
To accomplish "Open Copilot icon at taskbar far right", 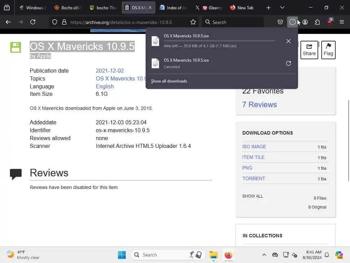I will coord(339,255).
